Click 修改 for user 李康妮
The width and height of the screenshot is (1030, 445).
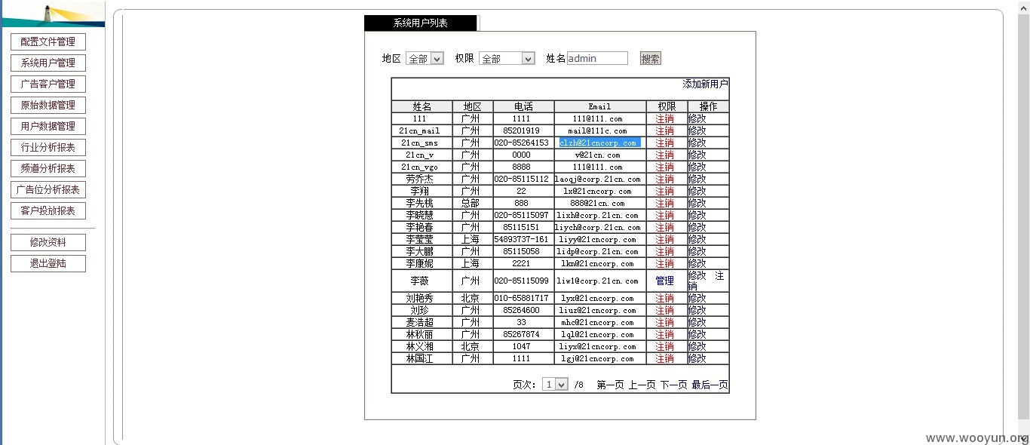[x=697, y=263]
